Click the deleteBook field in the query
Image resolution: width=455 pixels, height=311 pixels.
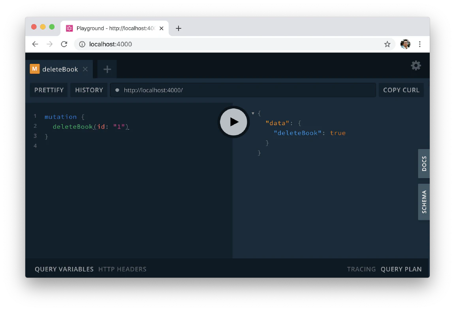point(73,127)
